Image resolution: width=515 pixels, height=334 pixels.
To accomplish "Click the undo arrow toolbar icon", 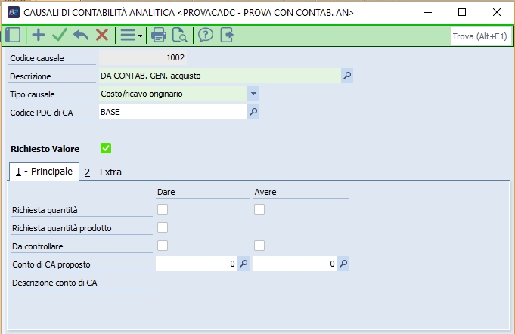I will point(81,35).
